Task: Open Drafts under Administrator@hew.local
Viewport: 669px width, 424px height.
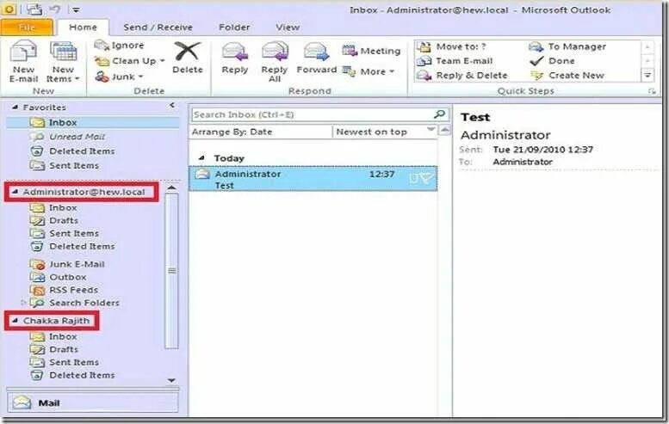Action: coord(54,221)
